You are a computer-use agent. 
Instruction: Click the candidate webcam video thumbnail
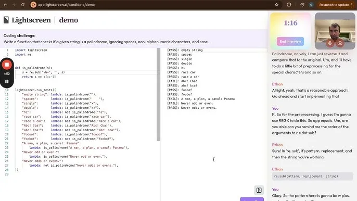[x=335, y=31]
